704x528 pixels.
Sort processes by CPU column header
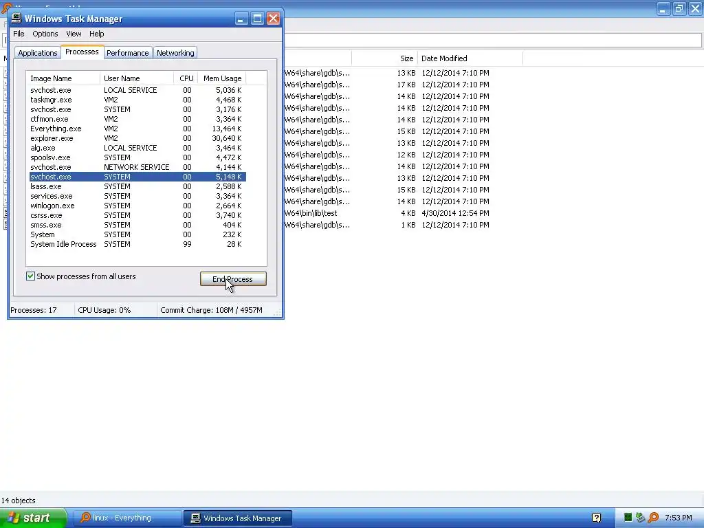(x=186, y=78)
